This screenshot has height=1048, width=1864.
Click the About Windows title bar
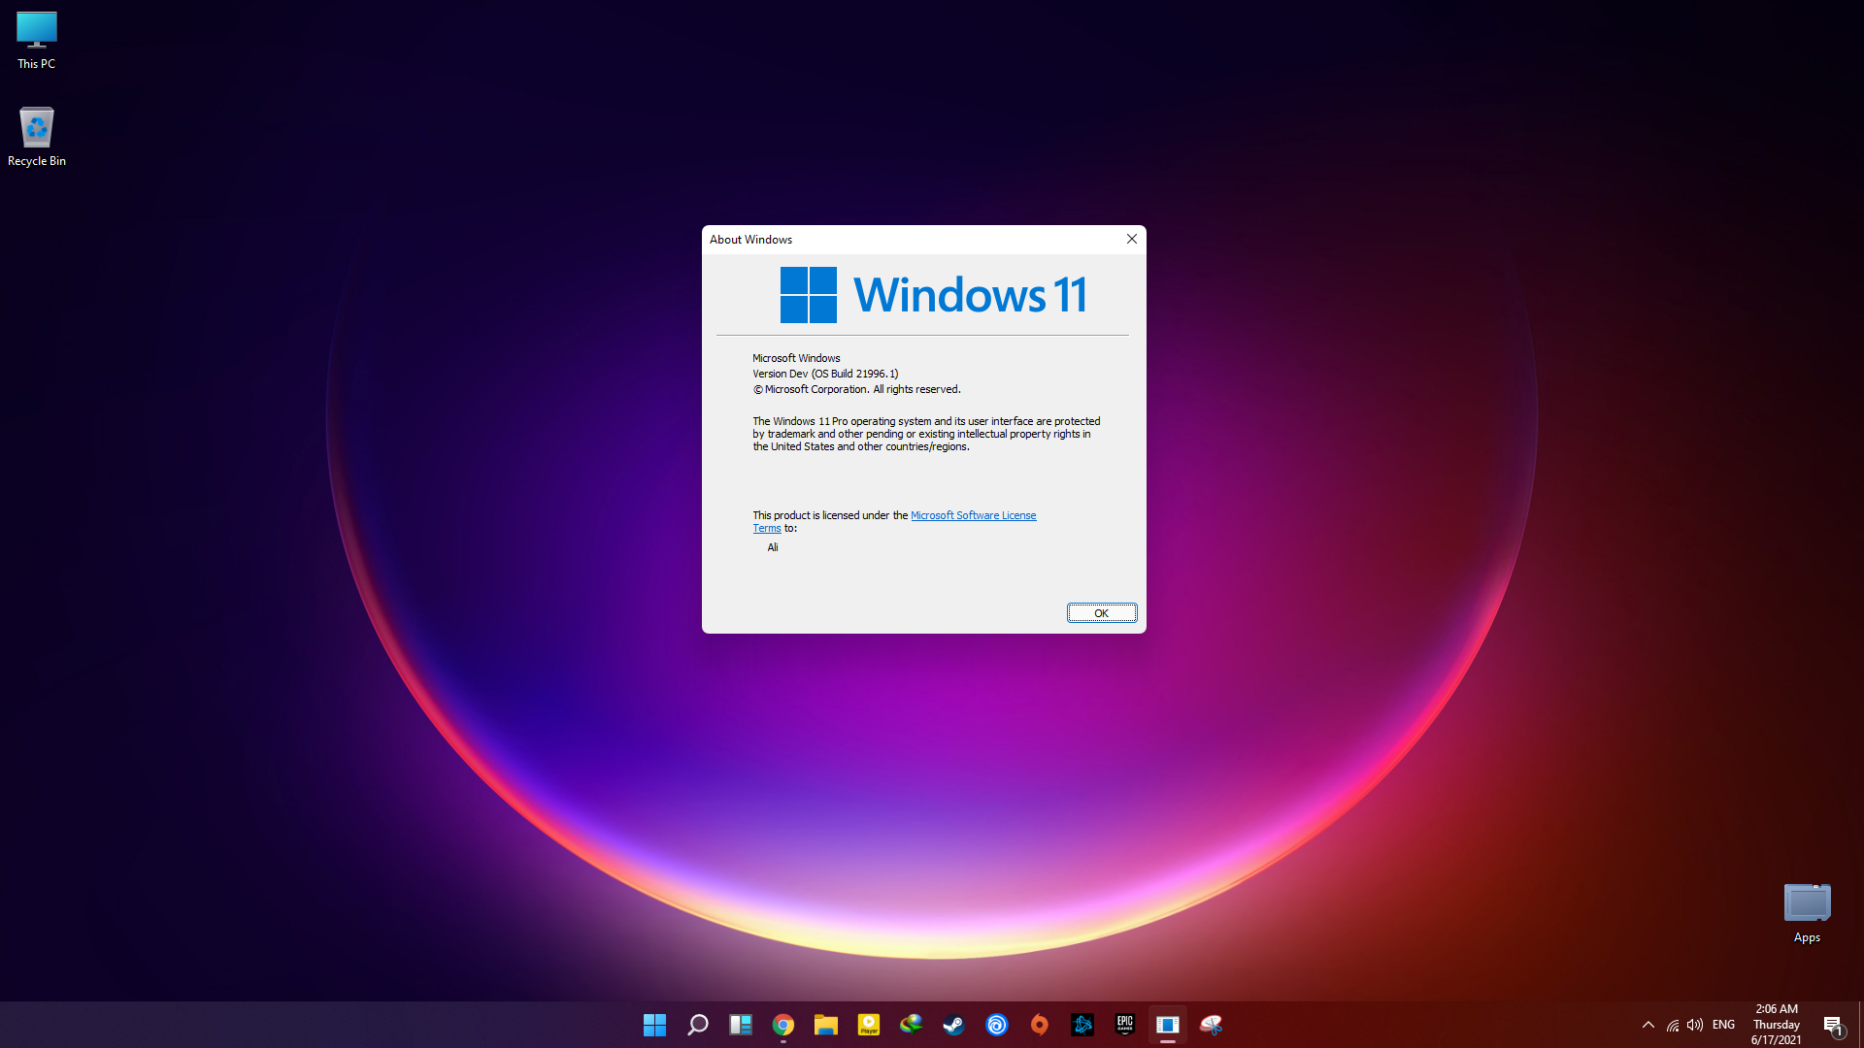[x=910, y=240]
